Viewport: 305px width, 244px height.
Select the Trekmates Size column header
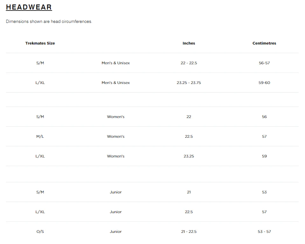40,43
